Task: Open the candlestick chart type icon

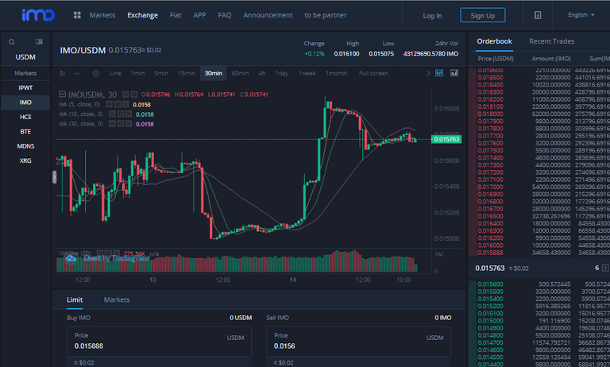Action: pyautogui.click(x=63, y=73)
